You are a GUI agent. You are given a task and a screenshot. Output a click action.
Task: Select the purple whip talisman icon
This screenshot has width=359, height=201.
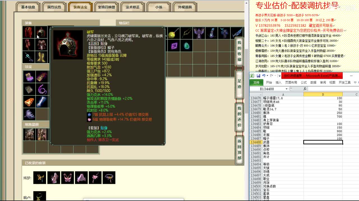coord(42,89)
